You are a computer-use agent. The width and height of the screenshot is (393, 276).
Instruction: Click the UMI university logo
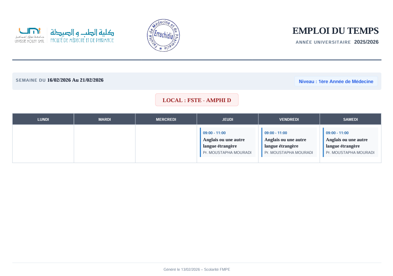point(30,35)
